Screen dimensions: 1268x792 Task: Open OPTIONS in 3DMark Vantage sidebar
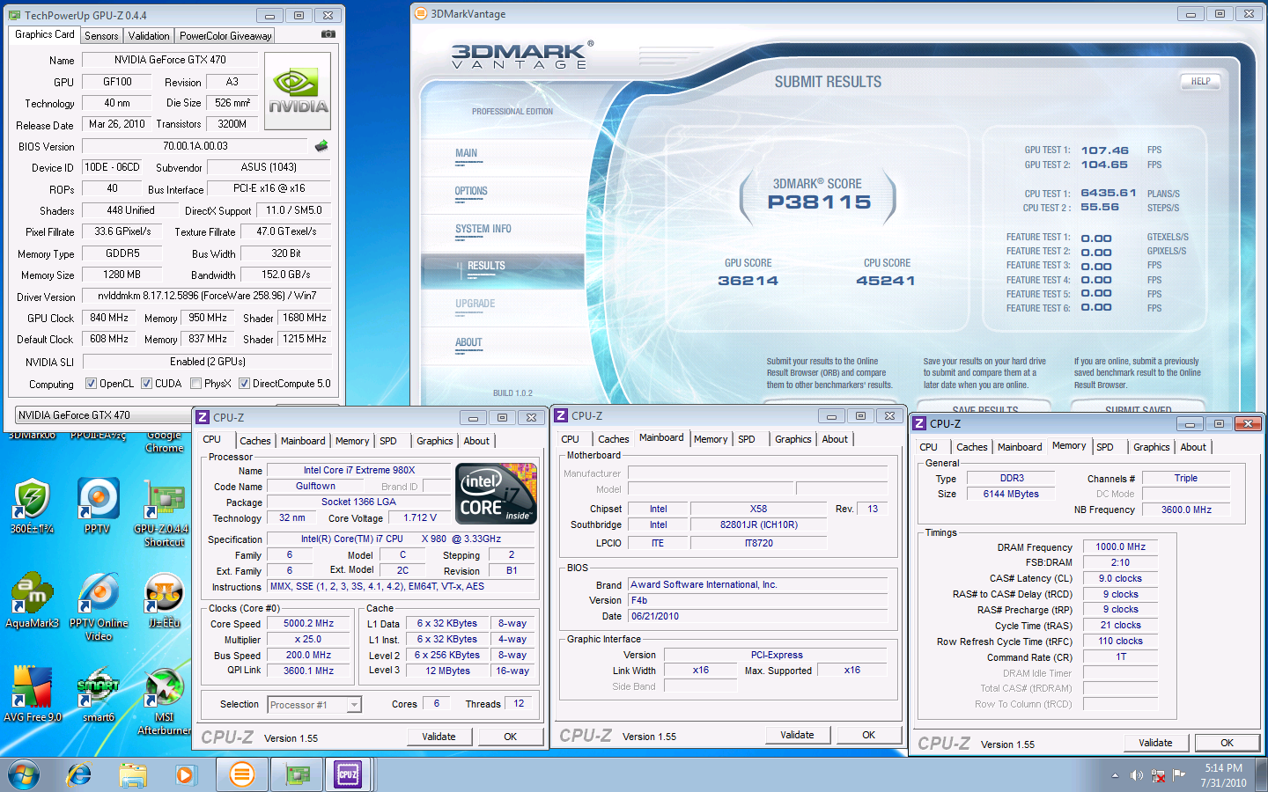coord(471,192)
